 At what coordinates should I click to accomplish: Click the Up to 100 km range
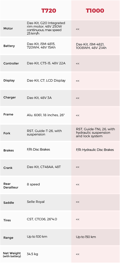click(37, 237)
